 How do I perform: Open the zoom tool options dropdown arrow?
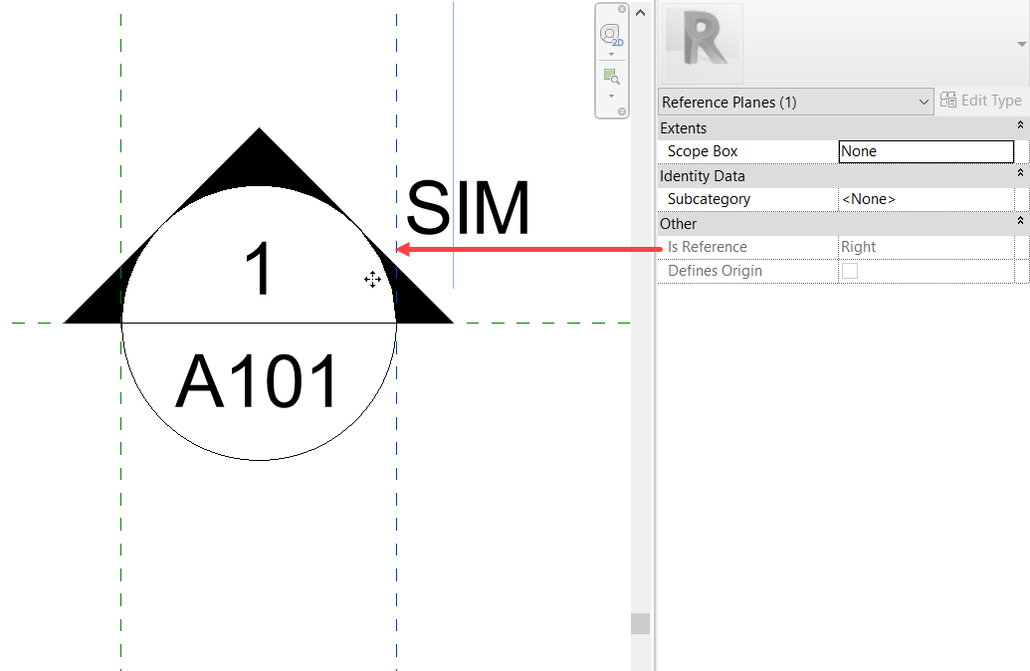pos(611,96)
